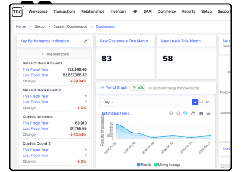Click the TDC logo icon
Screen dimensions: 241x172
[x=17, y=12]
